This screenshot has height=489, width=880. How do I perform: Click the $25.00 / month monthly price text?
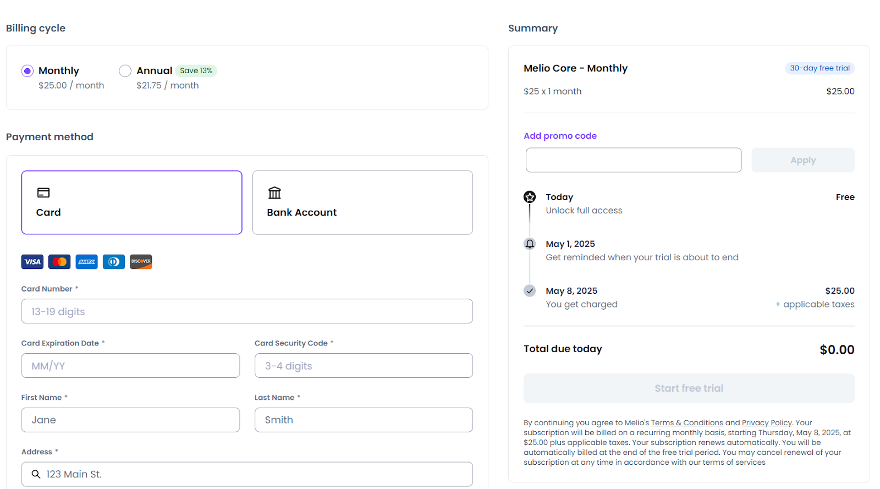click(x=71, y=85)
